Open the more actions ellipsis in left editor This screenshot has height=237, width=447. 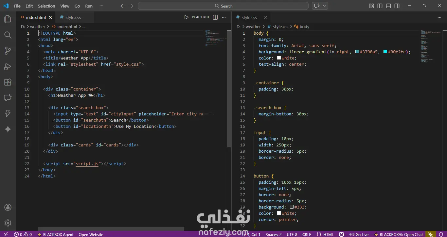224,17
